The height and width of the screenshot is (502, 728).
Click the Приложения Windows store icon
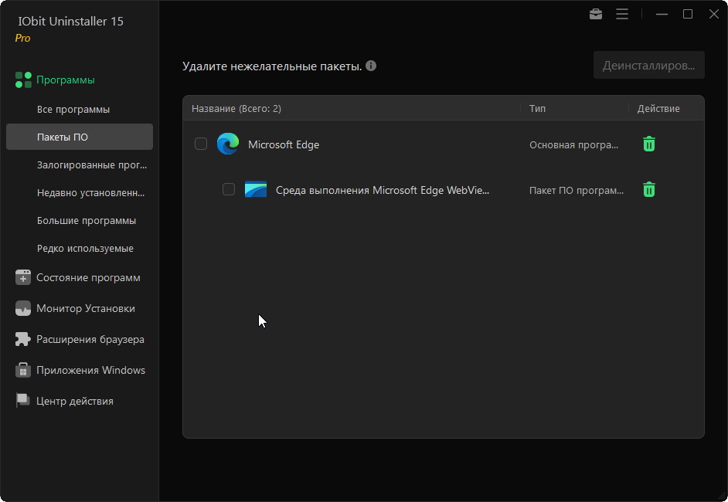[x=22, y=370]
